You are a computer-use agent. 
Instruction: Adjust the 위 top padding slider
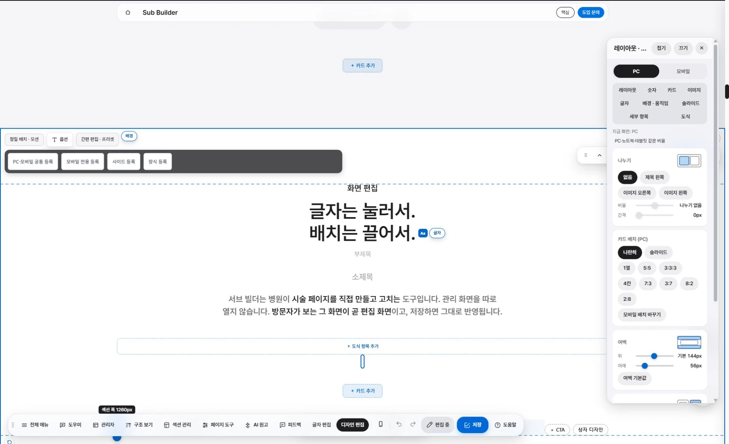(654, 356)
